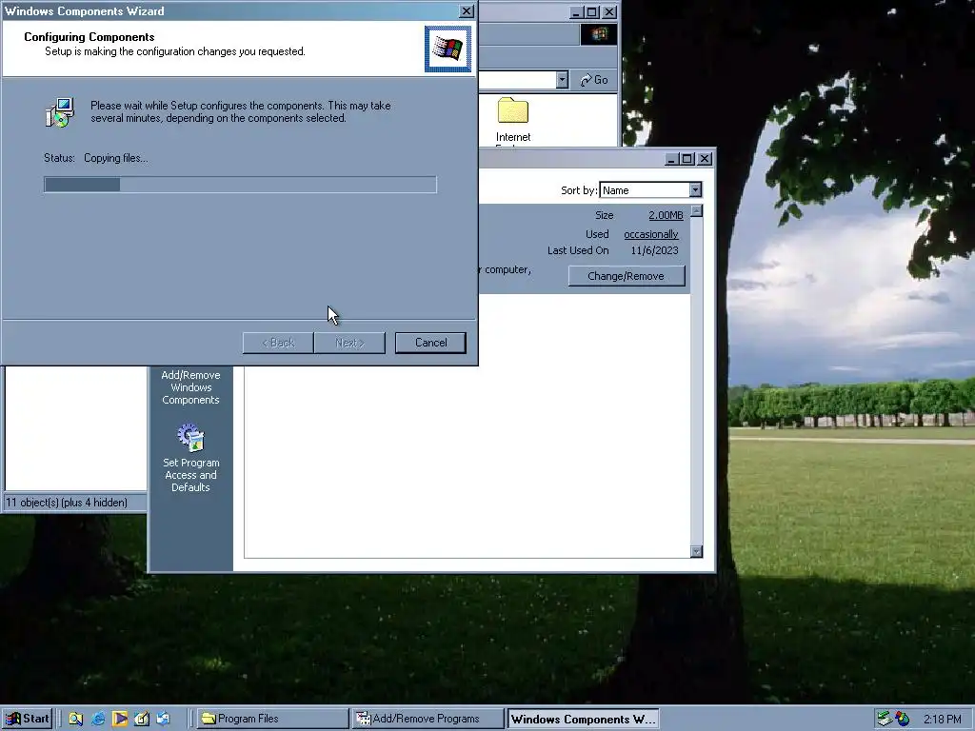
Task: Switch to Add/Remove Programs taskbar button
Action: [428, 719]
